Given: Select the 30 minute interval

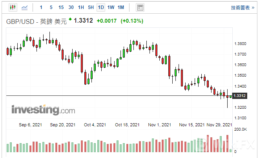Looking at the screenshot, I should [x=71, y=7].
